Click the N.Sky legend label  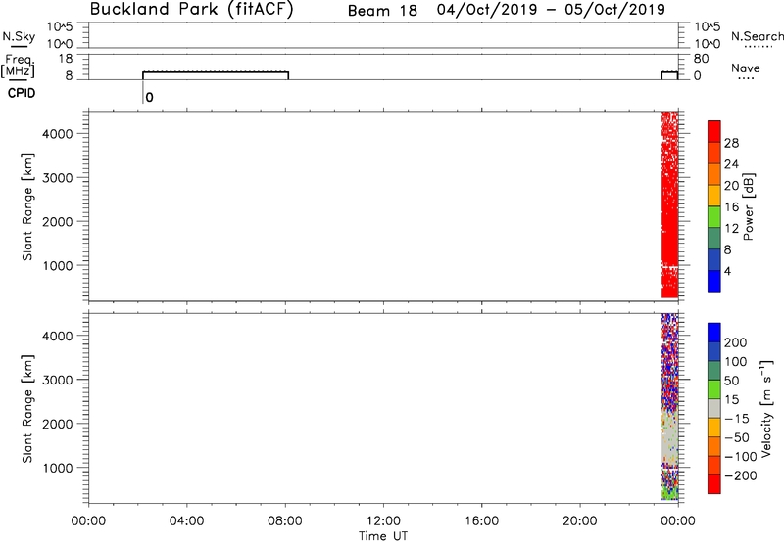19,36
